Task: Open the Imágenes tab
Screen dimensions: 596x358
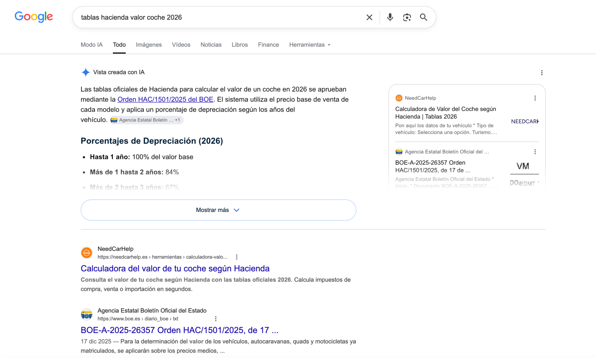Action: 149,45
